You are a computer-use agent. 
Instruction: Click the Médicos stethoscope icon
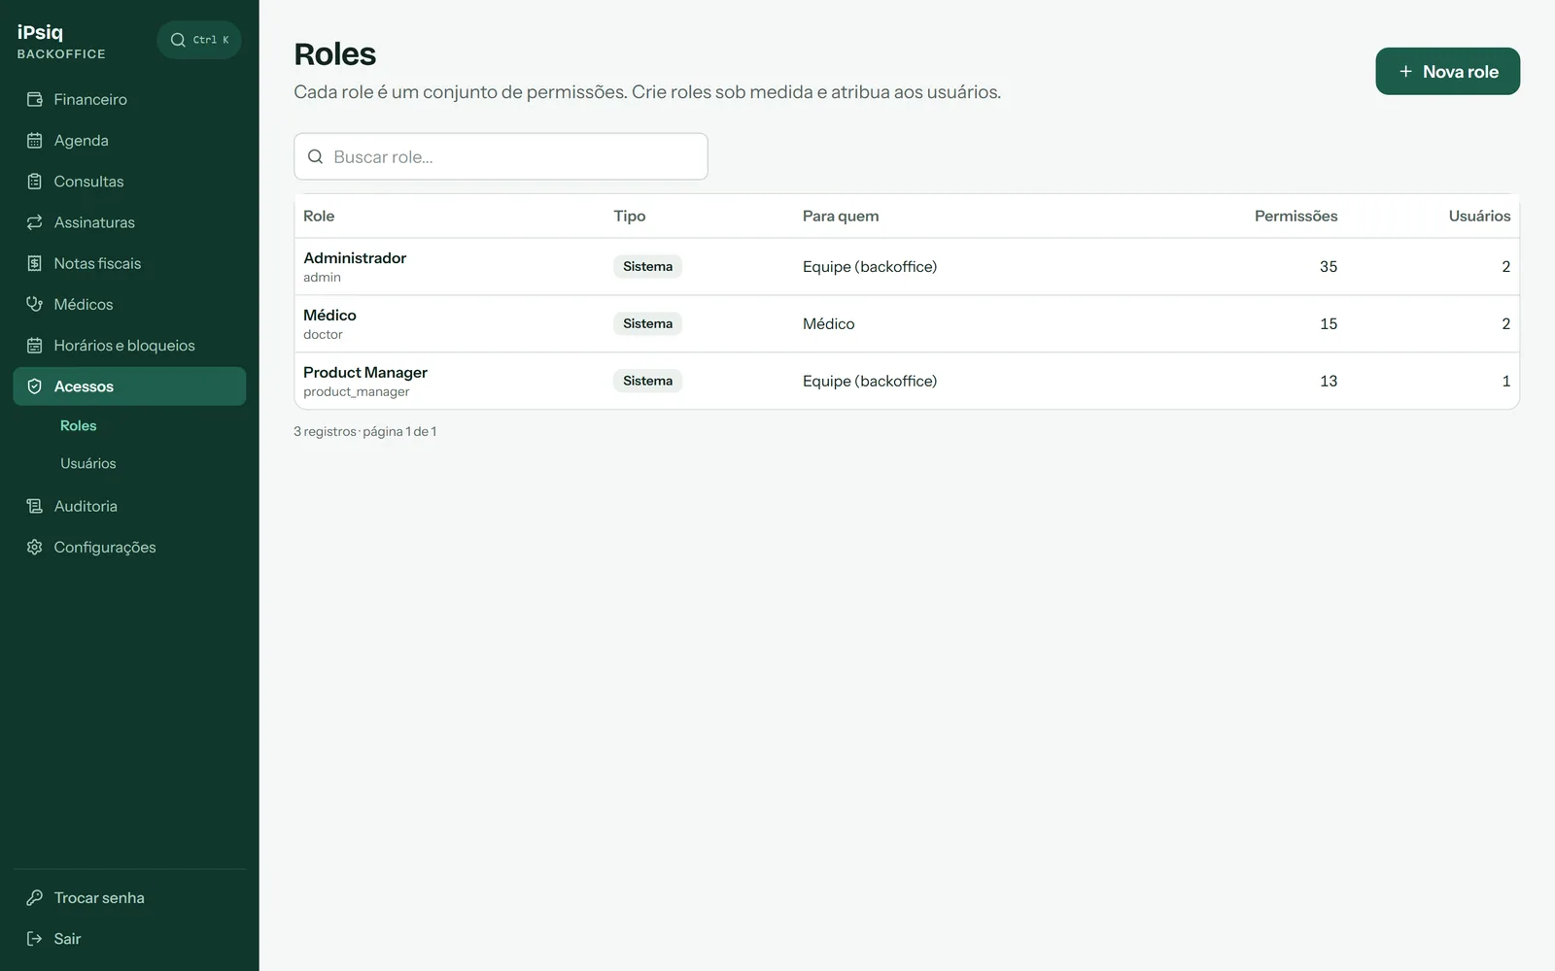coord(35,304)
